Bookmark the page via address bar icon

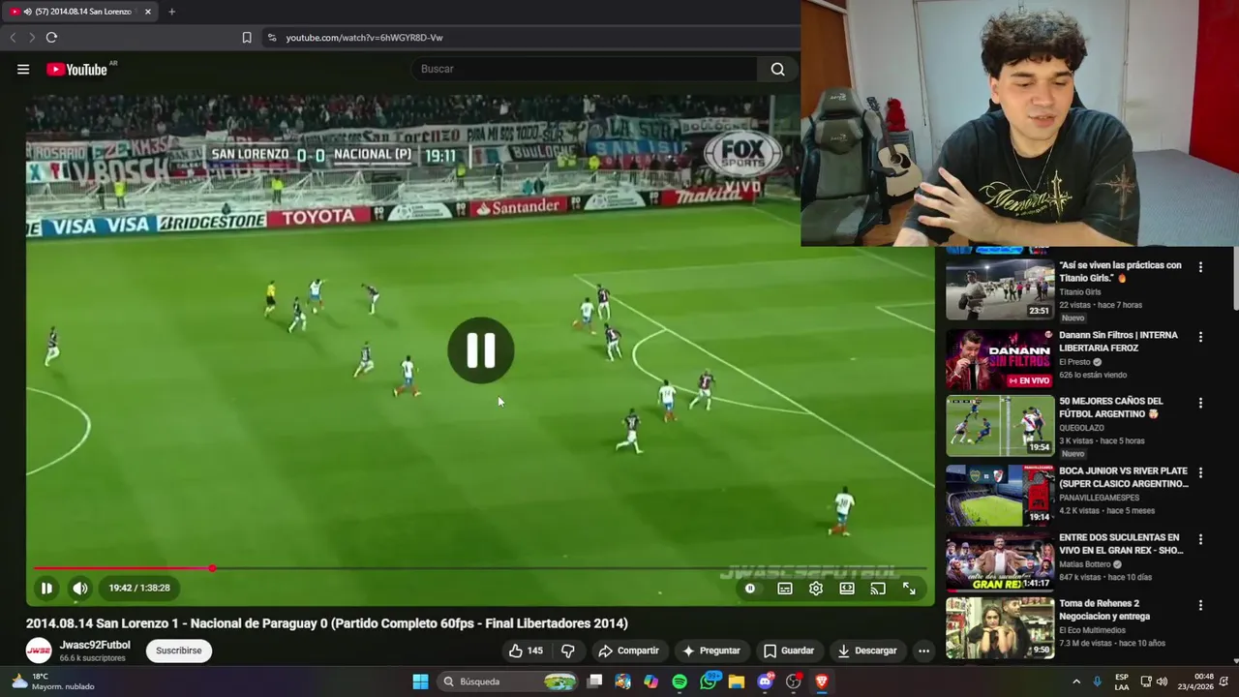[x=247, y=38]
